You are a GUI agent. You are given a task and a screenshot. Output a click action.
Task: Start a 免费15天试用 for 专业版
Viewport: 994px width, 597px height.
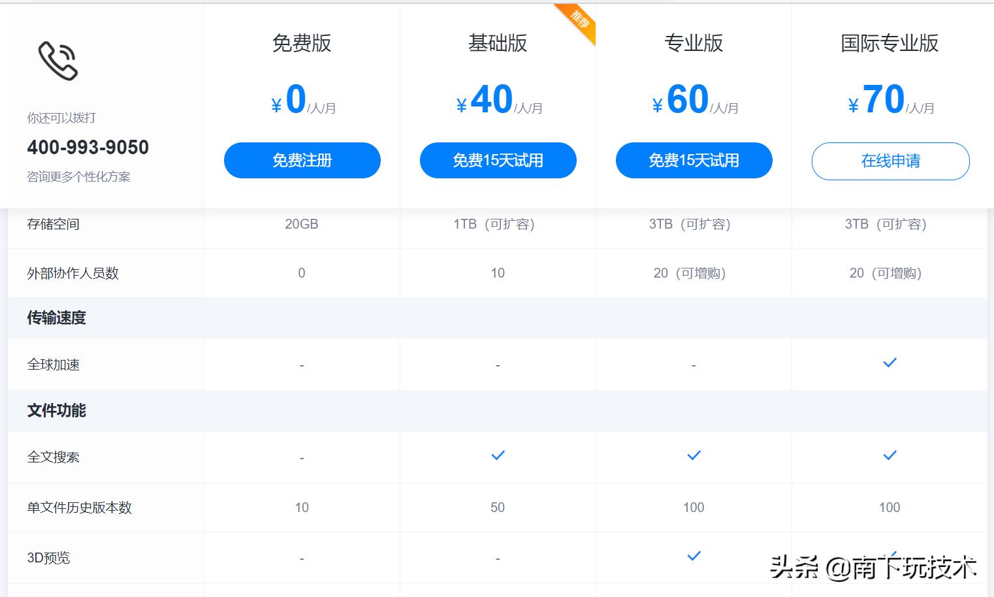tap(694, 160)
